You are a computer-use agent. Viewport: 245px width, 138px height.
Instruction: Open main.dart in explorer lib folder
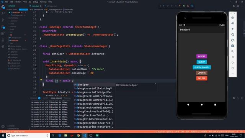coord(15,41)
